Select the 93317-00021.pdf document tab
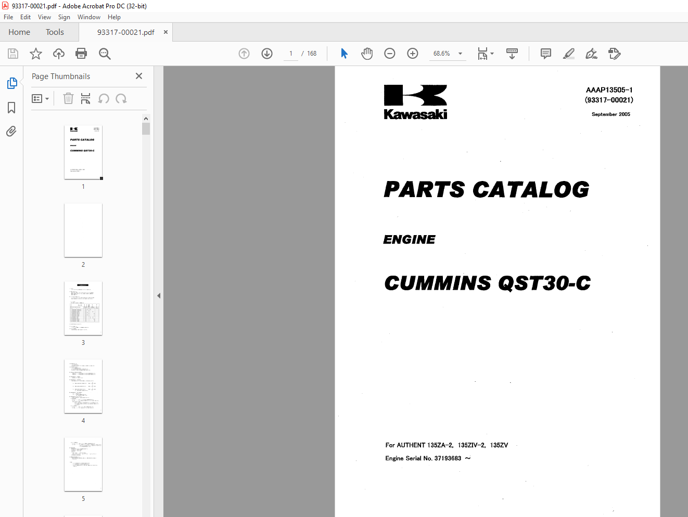 (125, 32)
